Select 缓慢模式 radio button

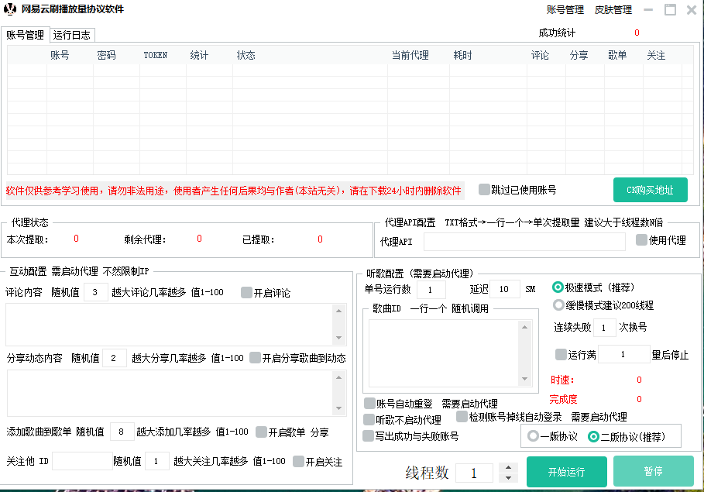click(x=558, y=305)
